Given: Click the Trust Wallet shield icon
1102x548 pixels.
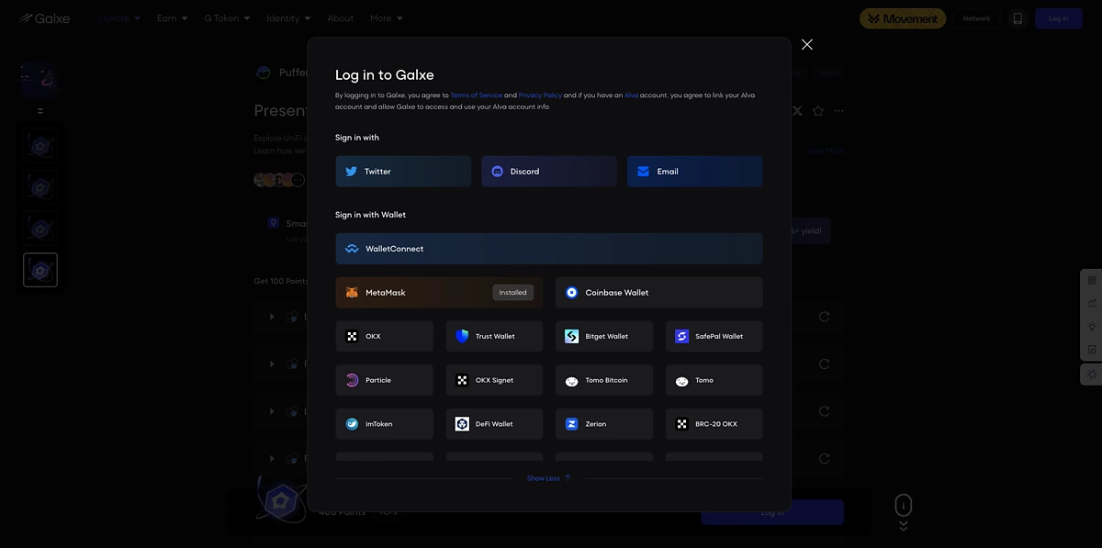Looking at the screenshot, I should tap(462, 337).
